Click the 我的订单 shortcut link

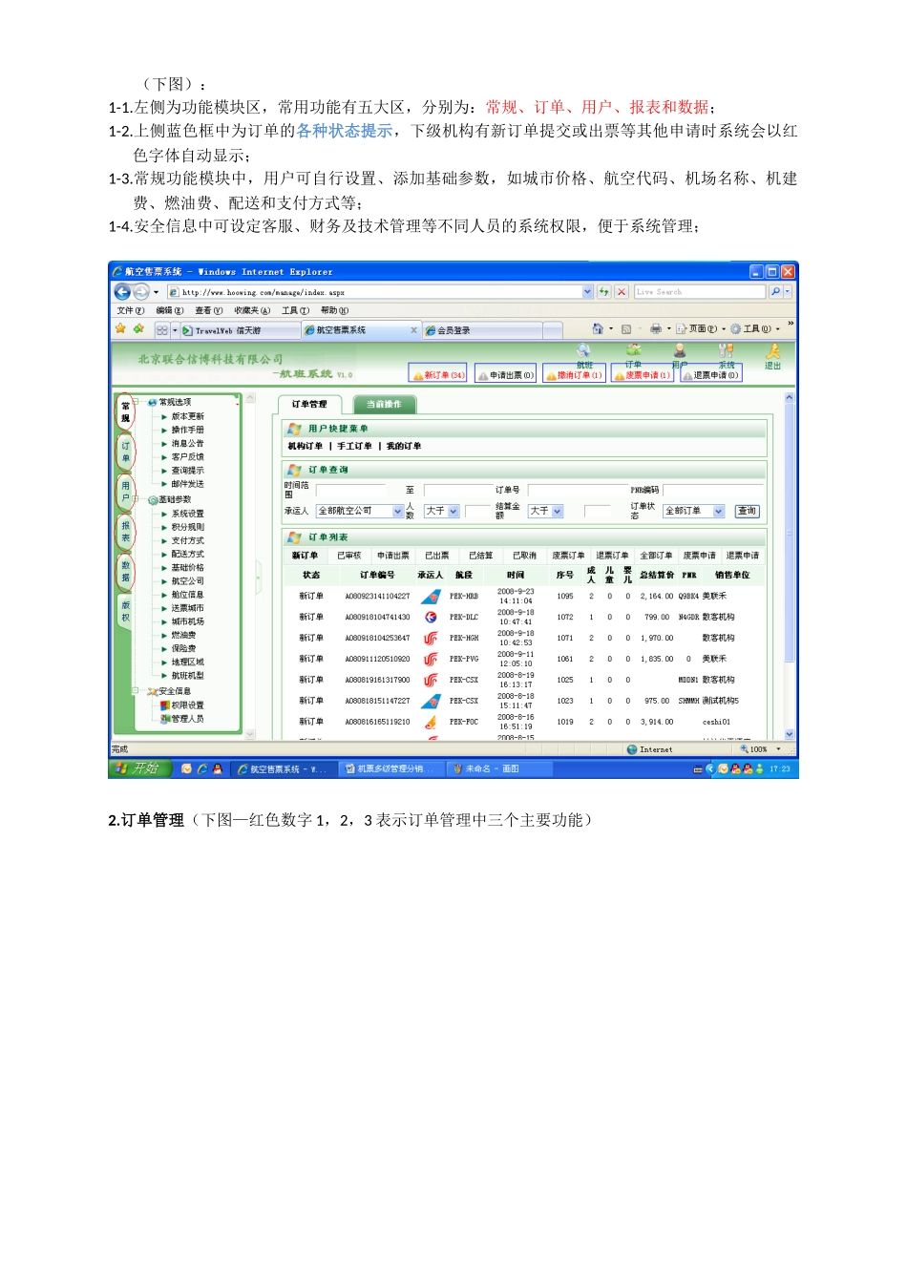pyautogui.click(x=404, y=447)
